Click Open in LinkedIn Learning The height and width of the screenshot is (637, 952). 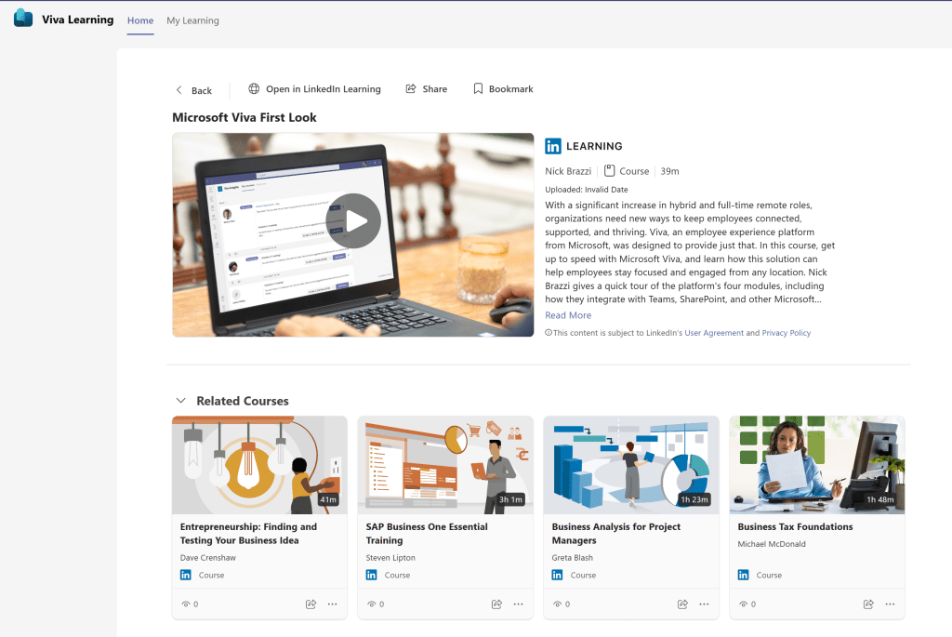tap(314, 89)
